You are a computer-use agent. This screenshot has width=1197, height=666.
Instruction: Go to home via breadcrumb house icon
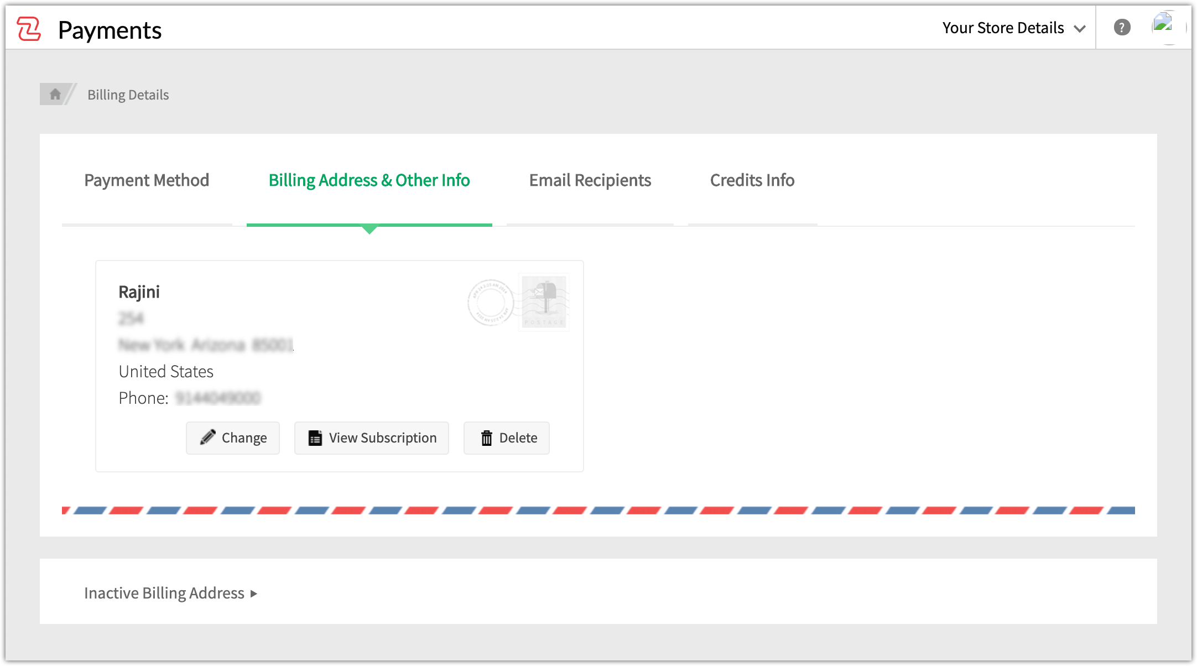coord(55,94)
